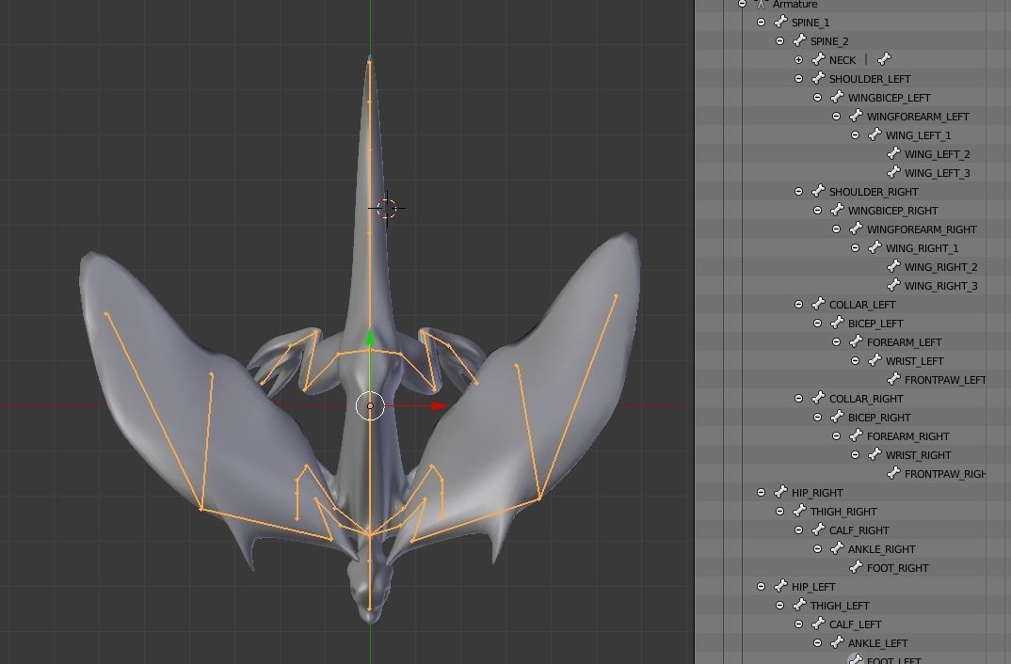1011x664 pixels.
Task: Click the THIGH_LEFT bone icon
Action: [799, 606]
